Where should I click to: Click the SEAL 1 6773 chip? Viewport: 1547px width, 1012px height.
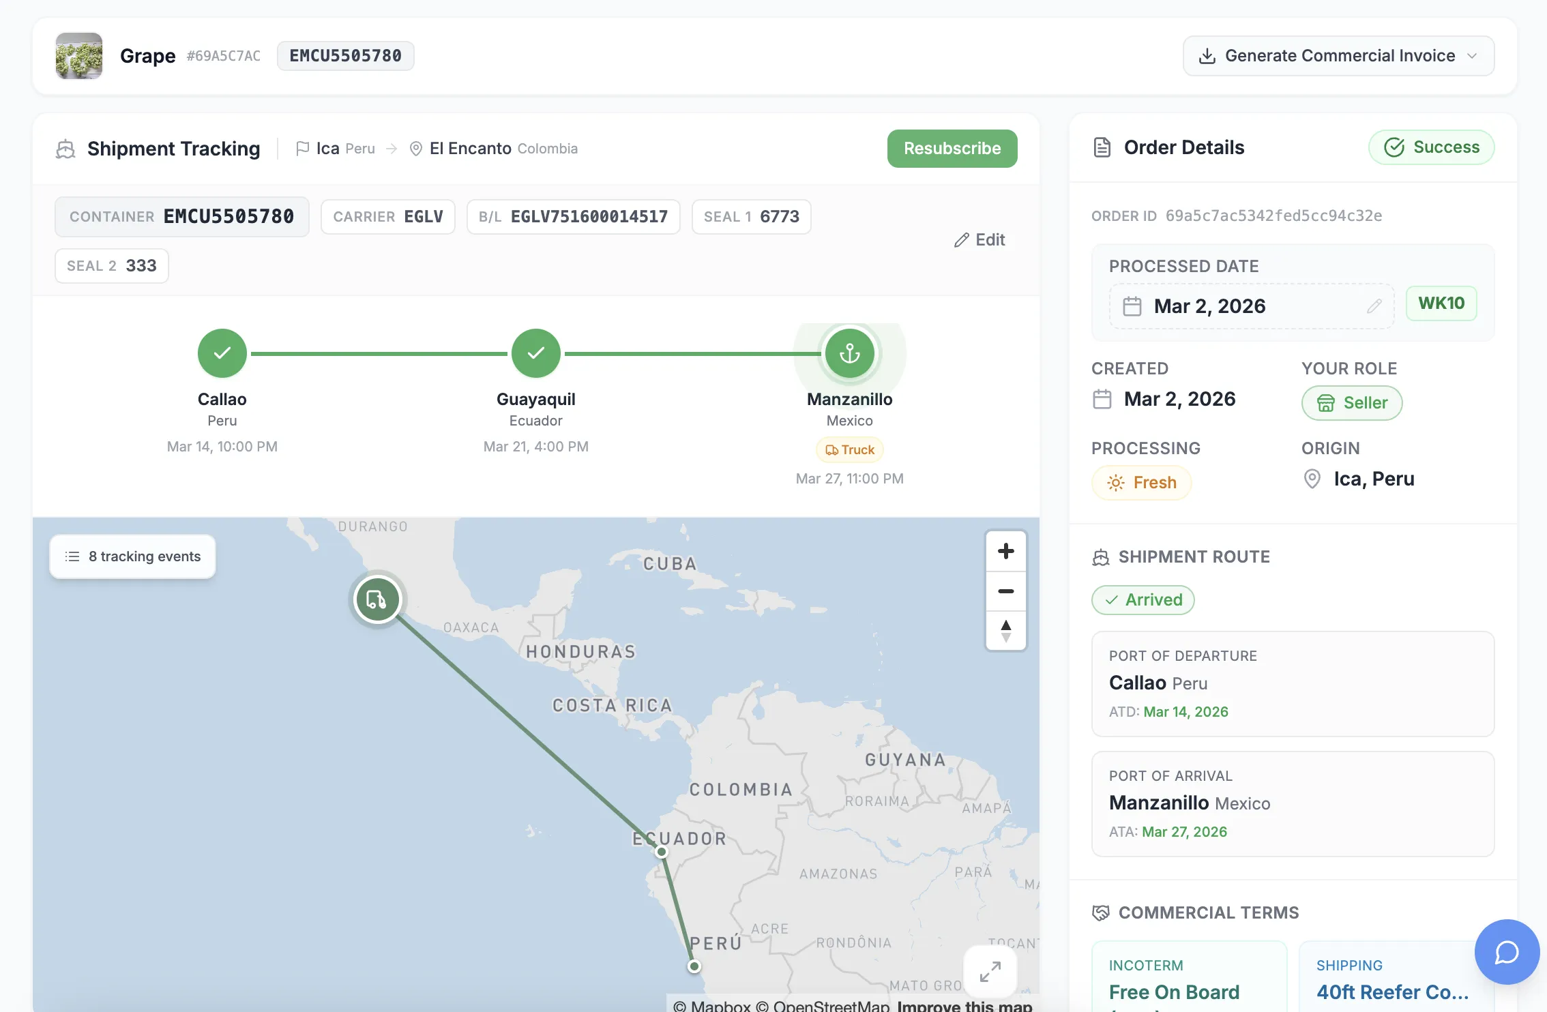click(752, 217)
